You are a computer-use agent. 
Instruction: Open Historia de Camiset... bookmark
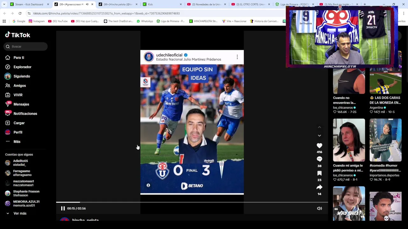[264, 21]
